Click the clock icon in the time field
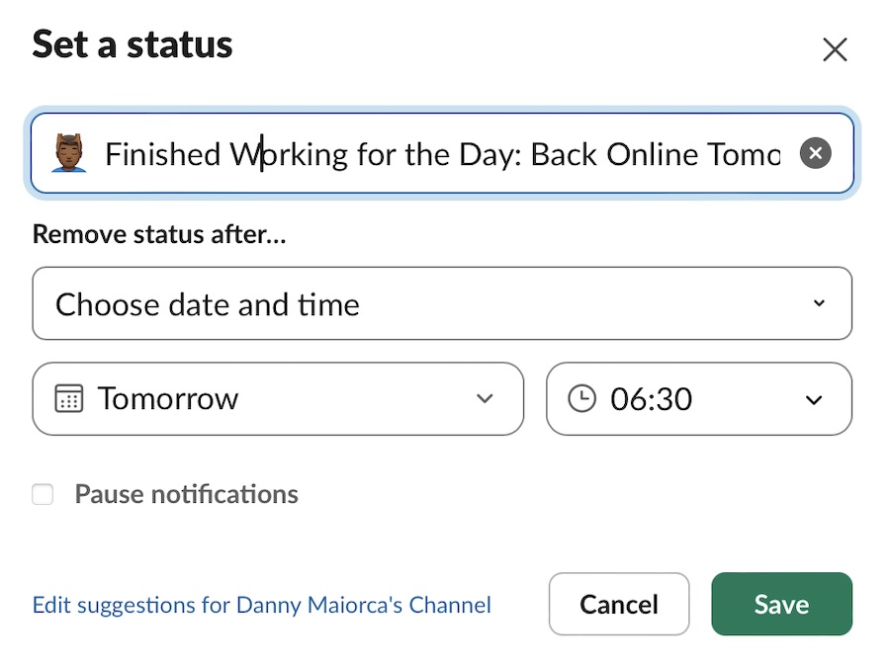This screenshot has width=890, height=665. coord(581,399)
